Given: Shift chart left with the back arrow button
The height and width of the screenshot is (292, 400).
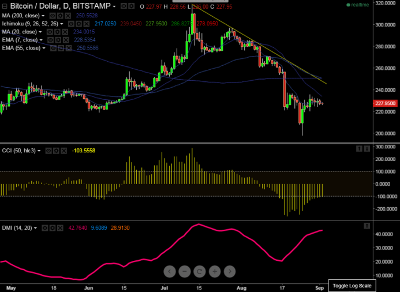Looking at the screenshot, I should pyautogui.click(x=170, y=271).
